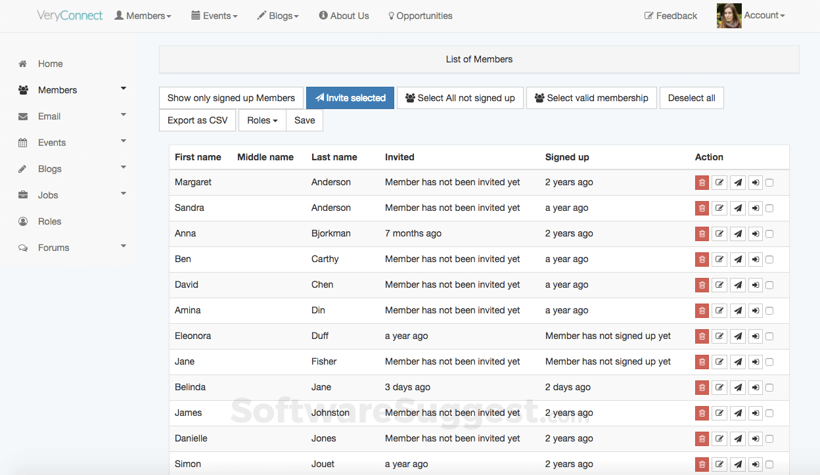Click the Invite selected button
Viewport: 820px width, 475px height.
click(350, 98)
